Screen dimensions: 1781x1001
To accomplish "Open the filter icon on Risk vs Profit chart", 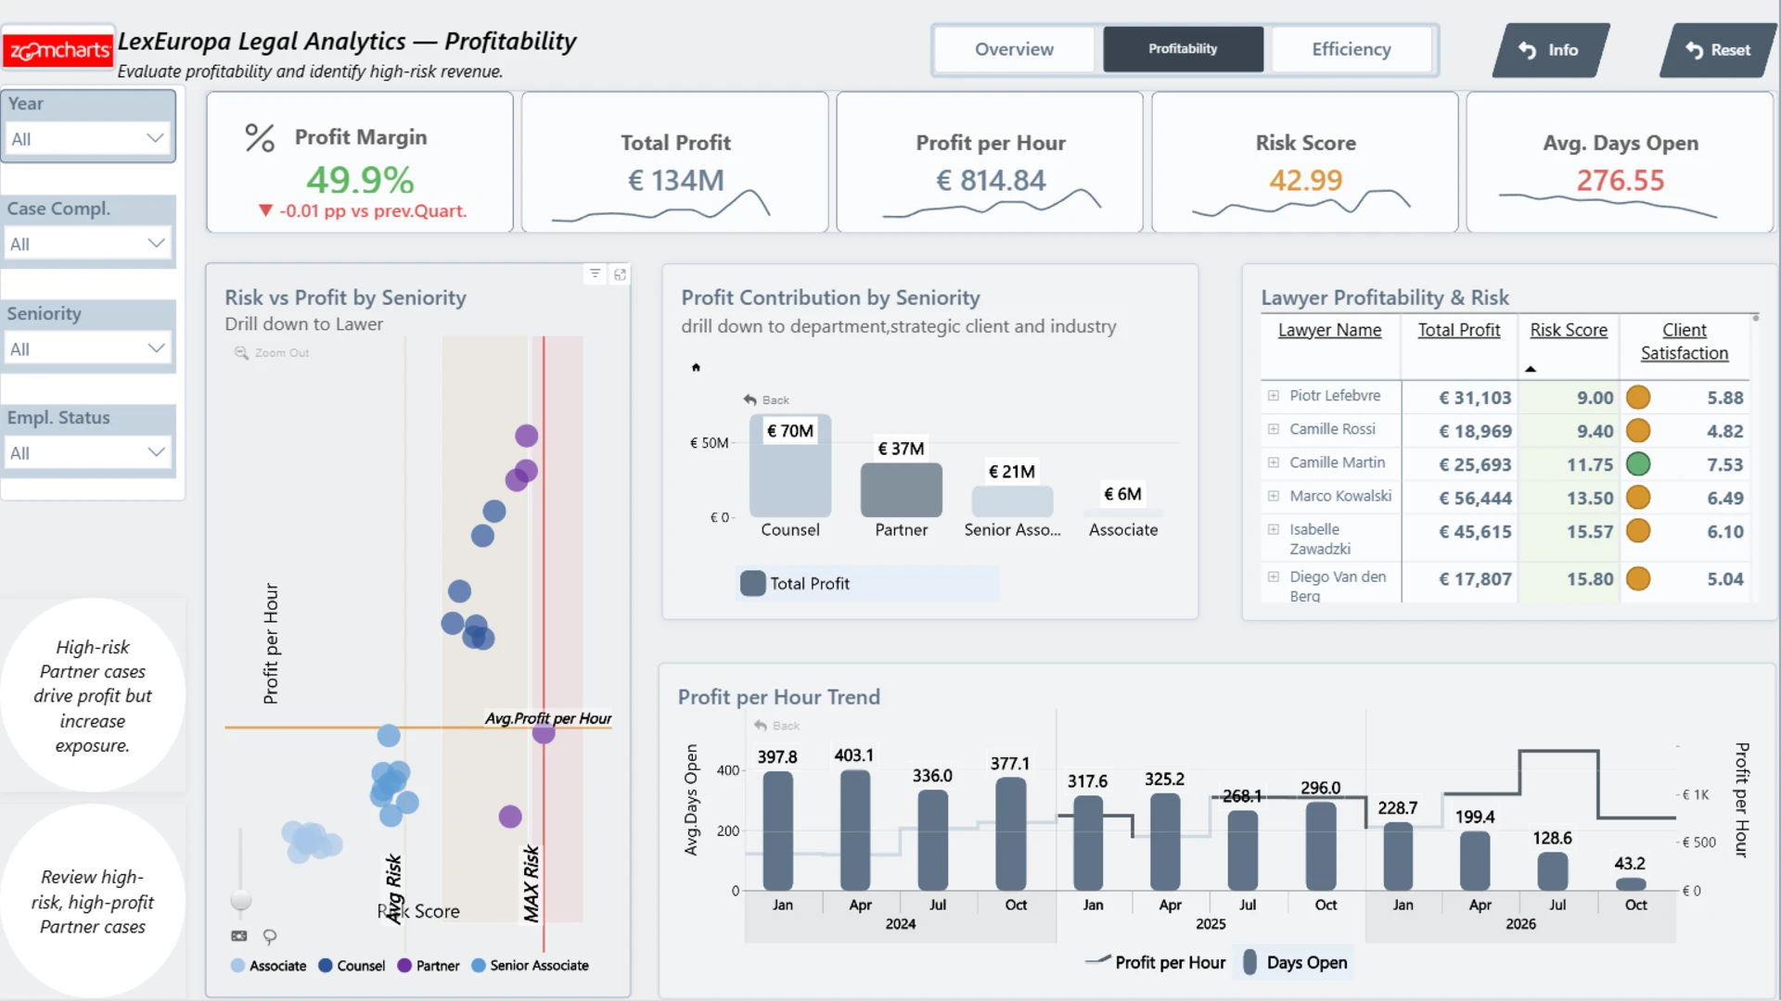I will (595, 273).
